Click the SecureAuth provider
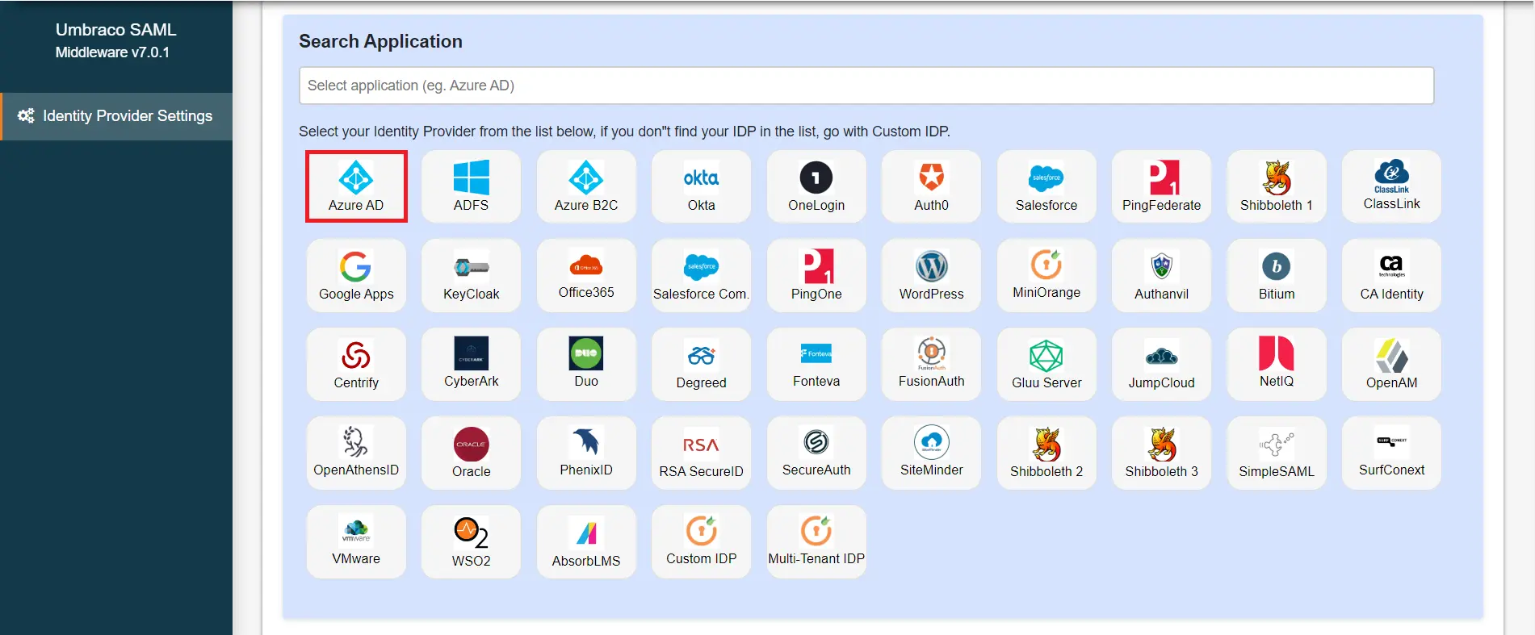The width and height of the screenshot is (1535, 635). coord(816,453)
